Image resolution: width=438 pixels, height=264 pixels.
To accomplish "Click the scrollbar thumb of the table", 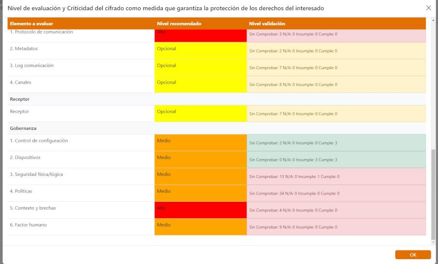I will coord(433,194).
